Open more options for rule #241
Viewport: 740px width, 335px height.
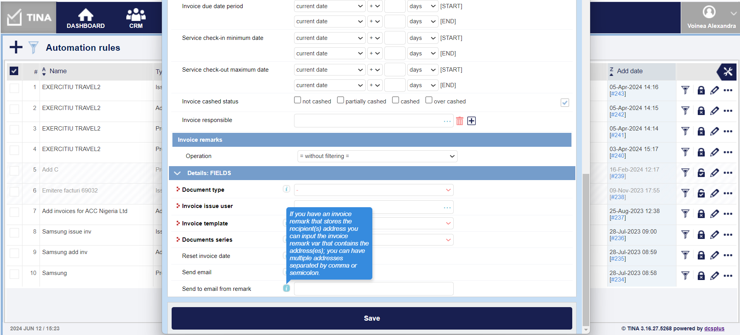click(728, 132)
